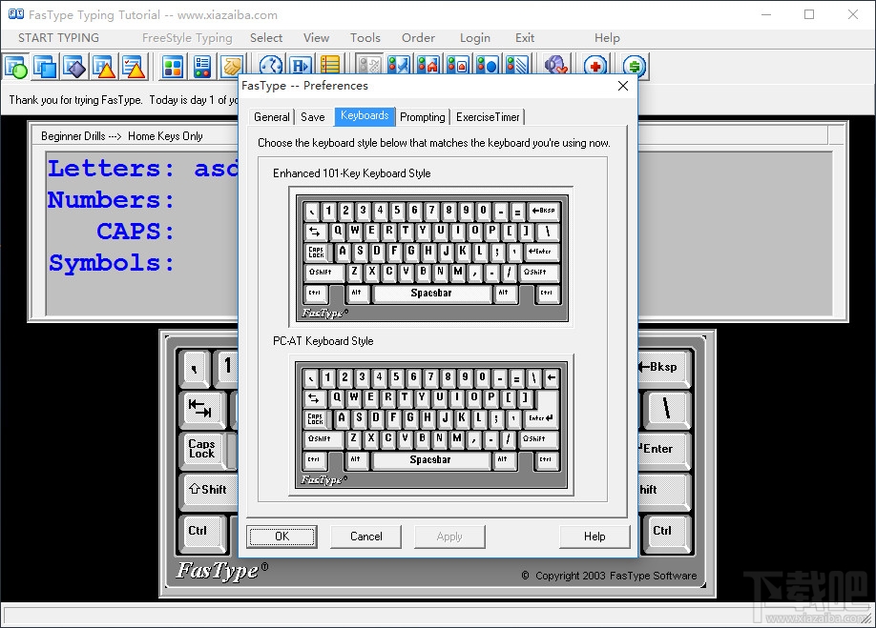Viewport: 876px width, 628px height.
Task: Click the window with green circle icon
Action: (16, 66)
